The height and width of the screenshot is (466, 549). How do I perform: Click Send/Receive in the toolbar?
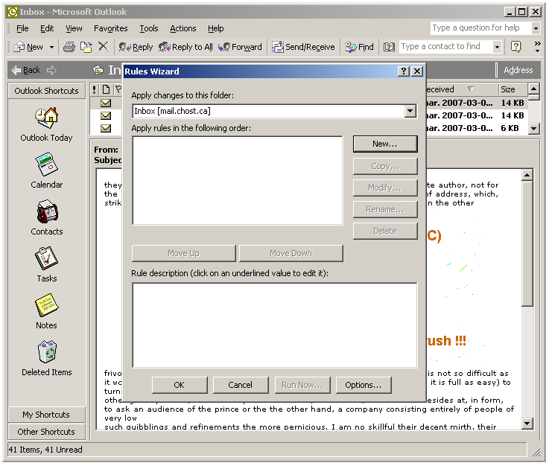click(304, 47)
